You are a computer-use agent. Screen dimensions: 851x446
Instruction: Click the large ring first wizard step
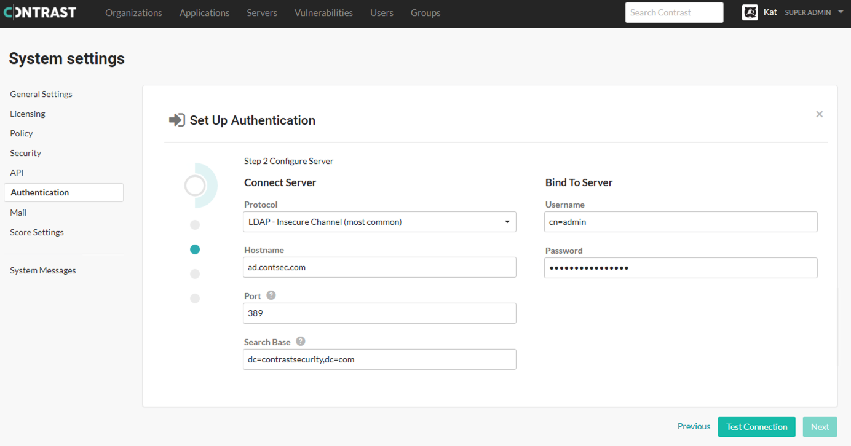coord(196,185)
